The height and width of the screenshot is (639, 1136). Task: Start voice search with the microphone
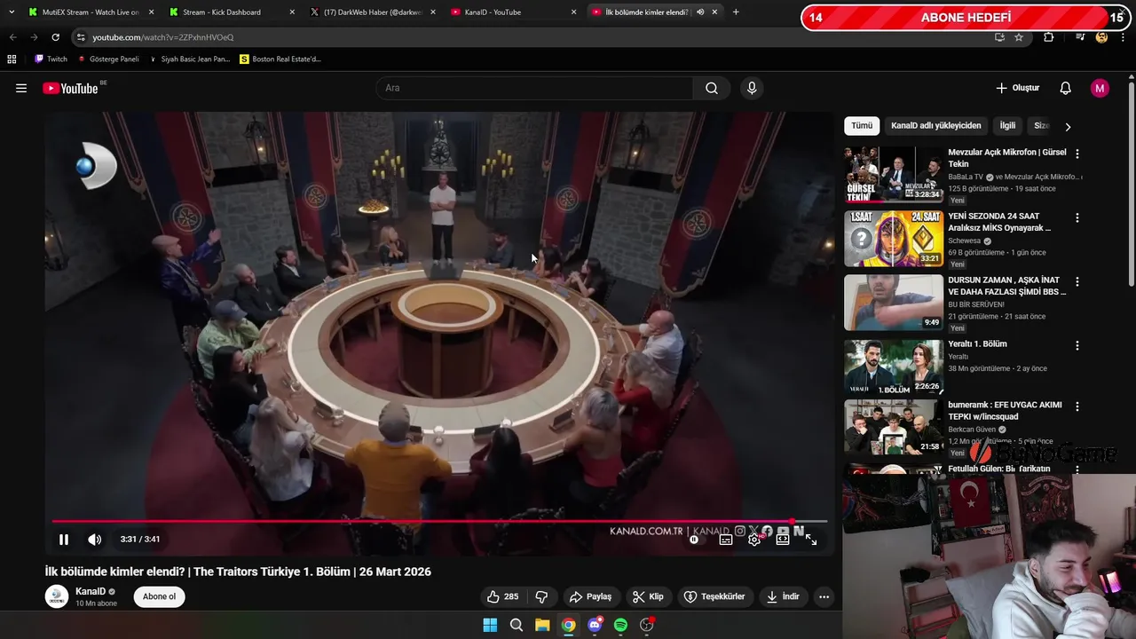tap(752, 88)
